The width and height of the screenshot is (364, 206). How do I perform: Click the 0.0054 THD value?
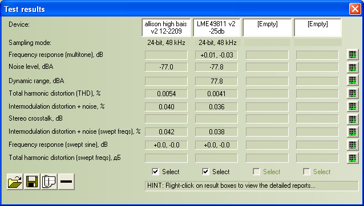click(x=166, y=94)
